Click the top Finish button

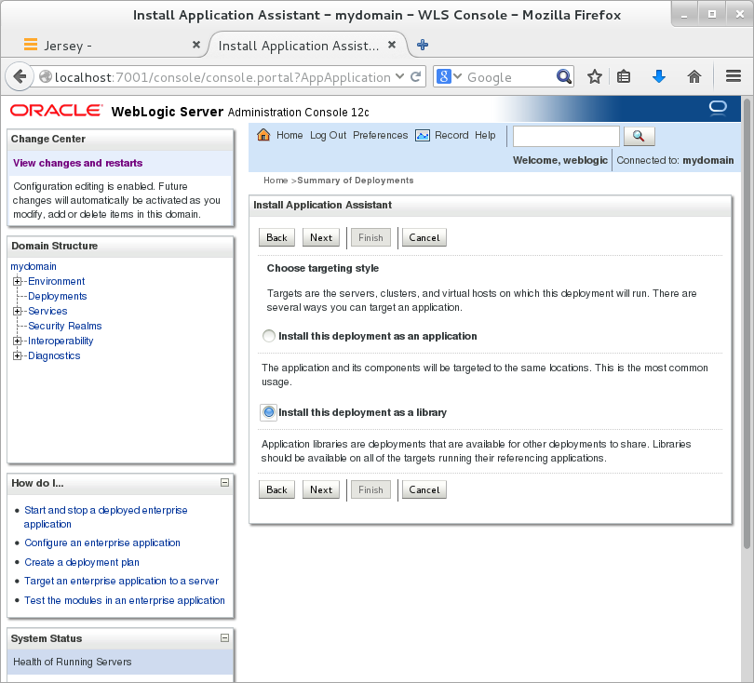point(370,237)
